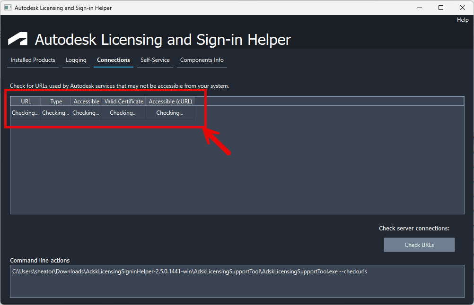Select the Checking... cell under Accessible

[x=86, y=113]
